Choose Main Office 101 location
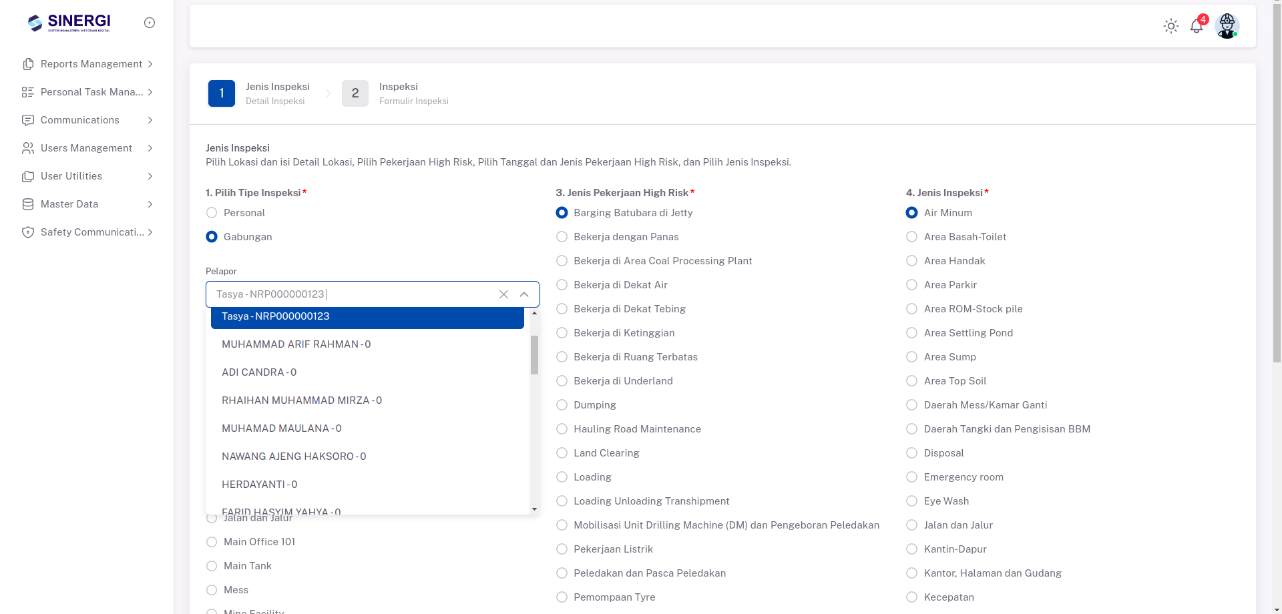The width and height of the screenshot is (1282, 614). click(x=212, y=542)
